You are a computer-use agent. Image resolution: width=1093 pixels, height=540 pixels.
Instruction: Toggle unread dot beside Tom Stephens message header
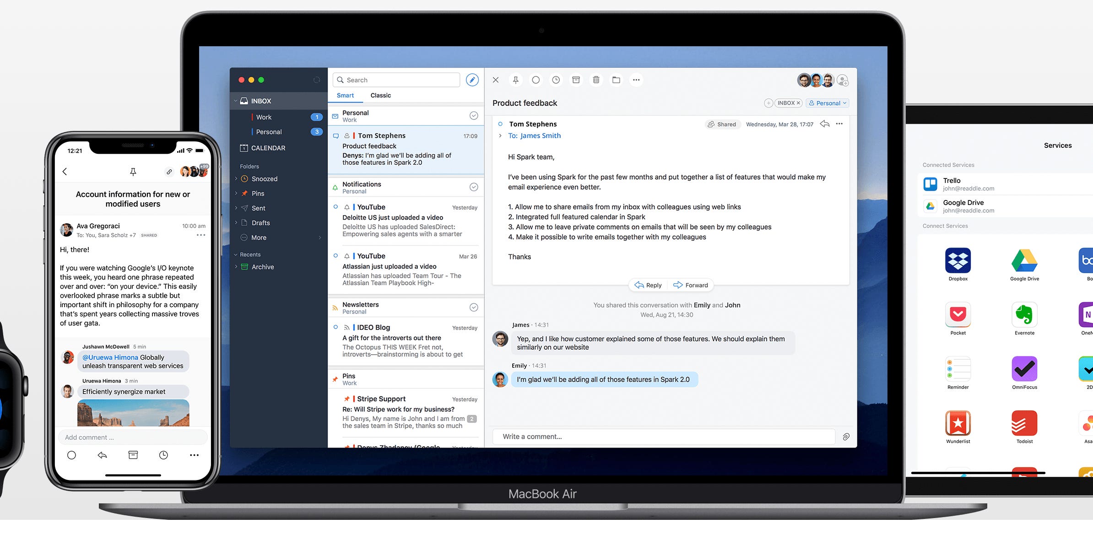pyautogui.click(x=500, y=124)
